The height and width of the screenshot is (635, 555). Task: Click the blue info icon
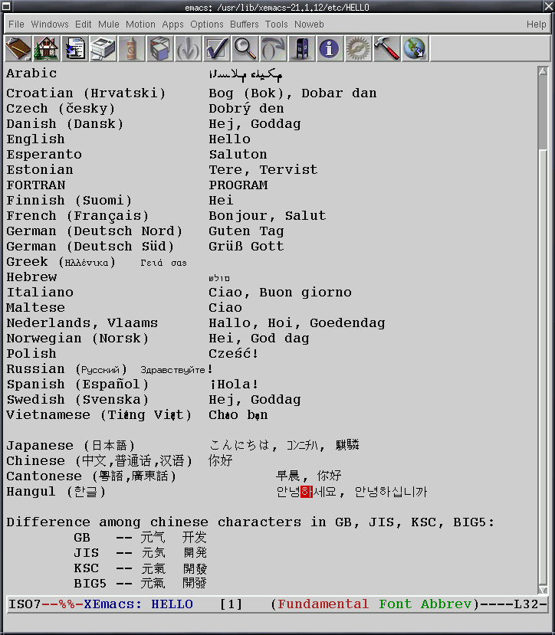(330, 48)
